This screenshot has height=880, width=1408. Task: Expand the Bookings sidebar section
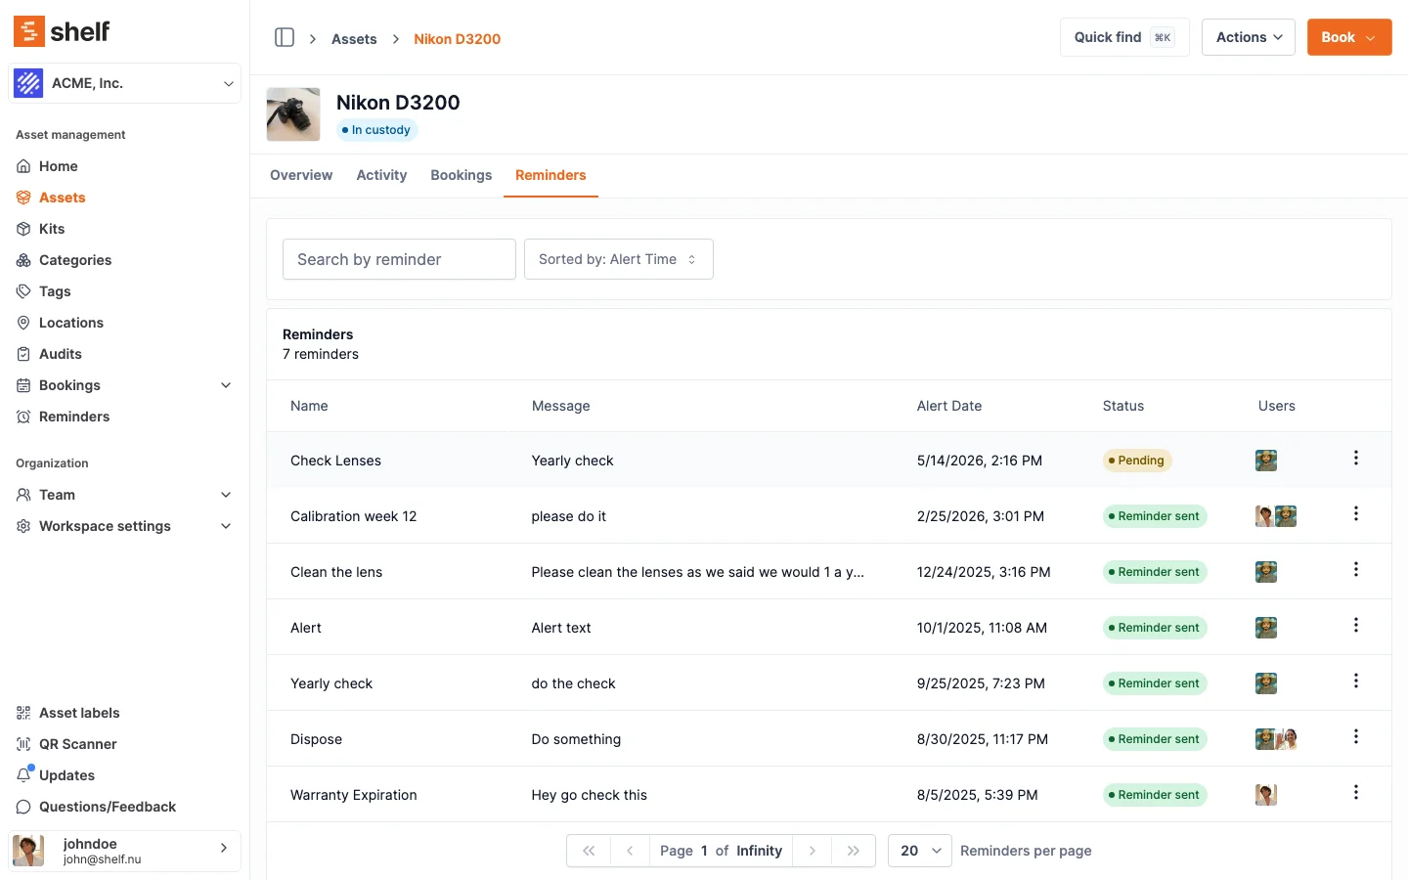(225, 385)
